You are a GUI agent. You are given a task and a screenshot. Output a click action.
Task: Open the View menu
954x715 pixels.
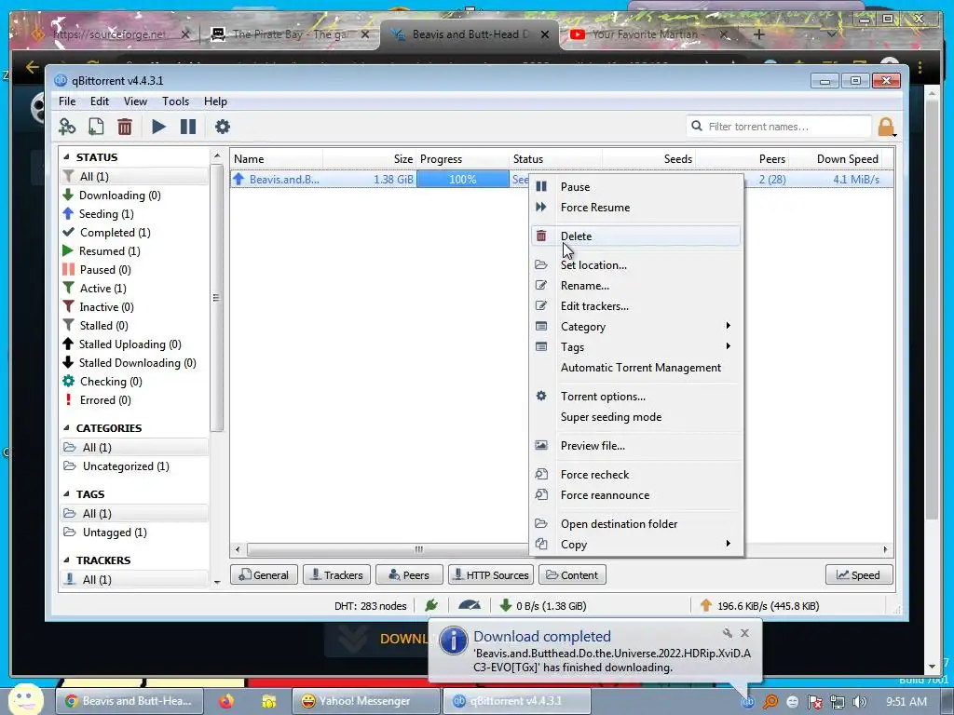135,101
